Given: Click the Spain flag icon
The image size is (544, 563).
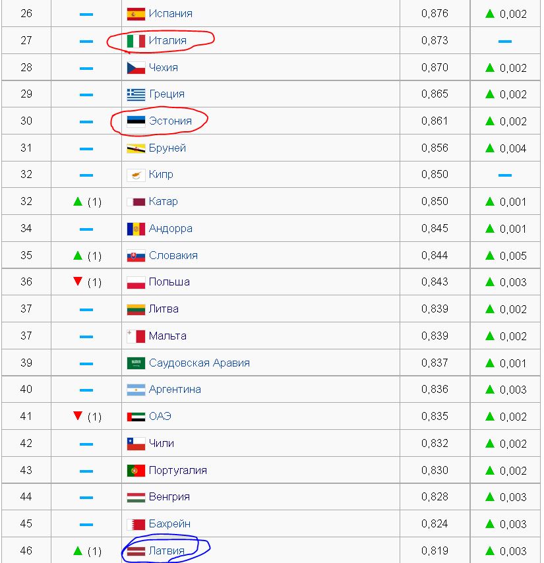Looking at the screenshot, I should tap(136, 14).
